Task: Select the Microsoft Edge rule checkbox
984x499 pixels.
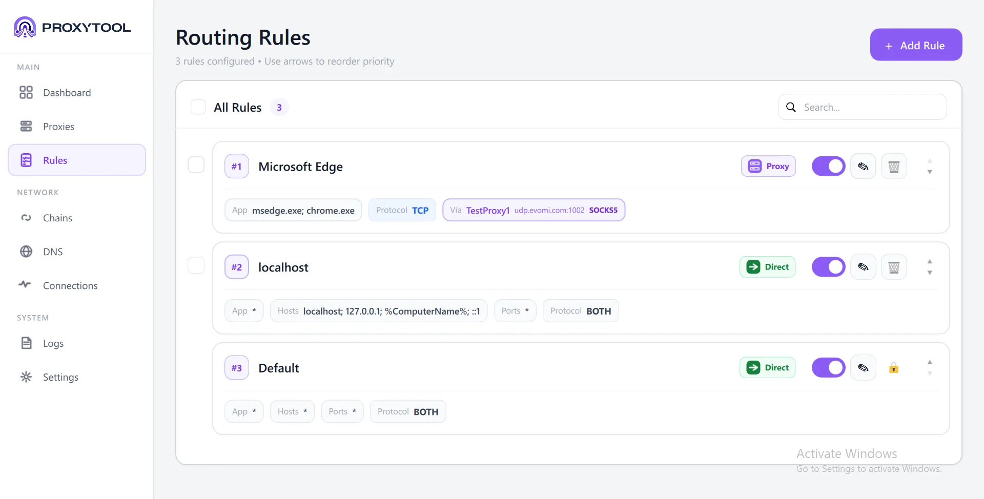Action: (196, 165)
